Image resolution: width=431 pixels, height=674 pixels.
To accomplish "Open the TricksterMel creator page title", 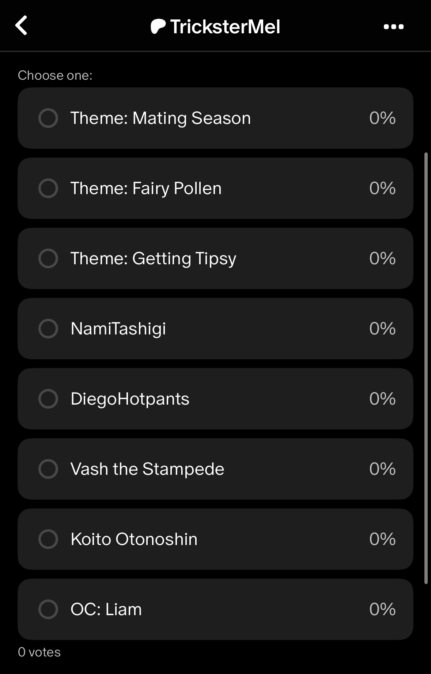I will coord(225,27).
